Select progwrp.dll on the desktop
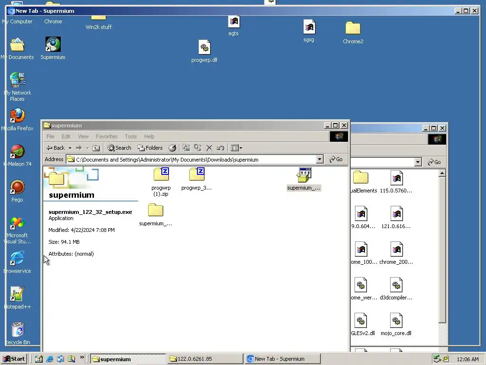 click(204, 51)
